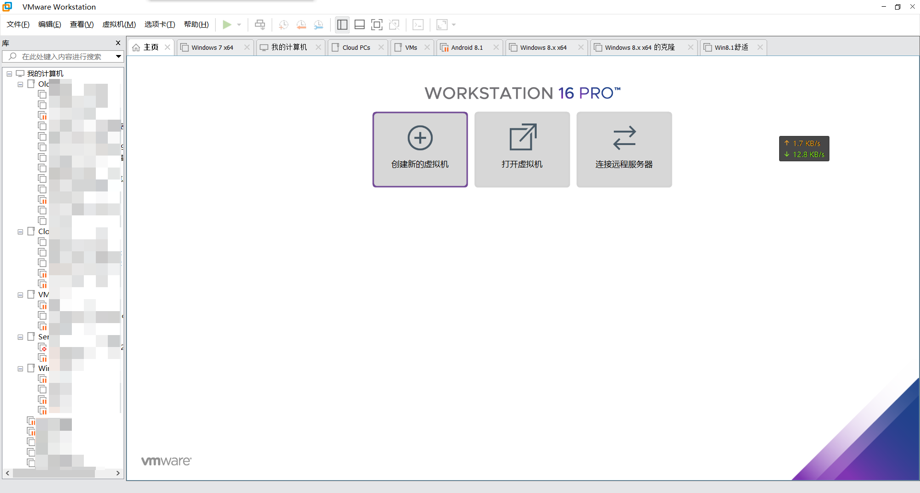Screen dimensions: 920x493
Task: Click the home icon on 主页 tab
Action: [136, 47]
